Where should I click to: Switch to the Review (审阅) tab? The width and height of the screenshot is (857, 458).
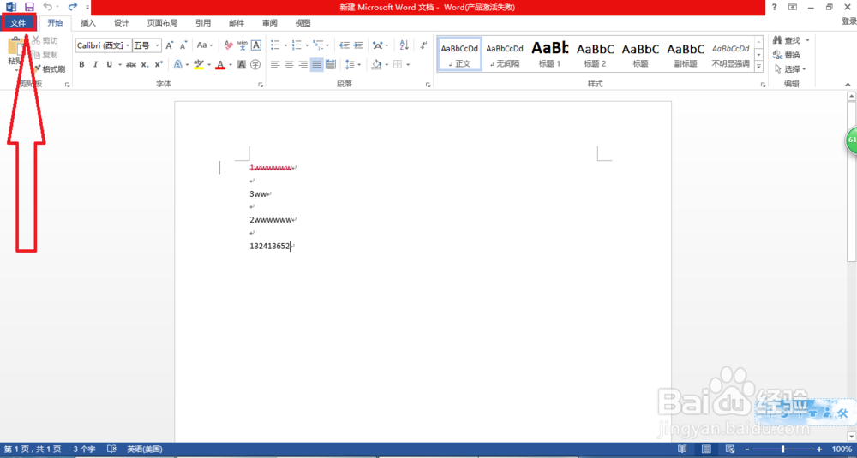tap(269, 23)
